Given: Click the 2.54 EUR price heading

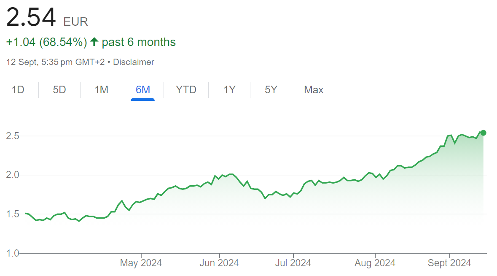Looking at the screenshot, I should 47,17.
